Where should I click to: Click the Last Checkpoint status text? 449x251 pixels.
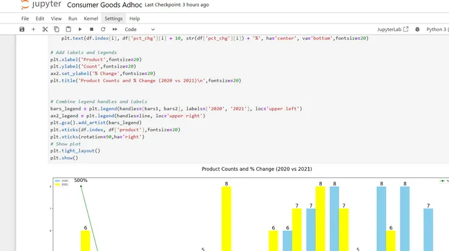pyautogui.click(x=177, y=5)
